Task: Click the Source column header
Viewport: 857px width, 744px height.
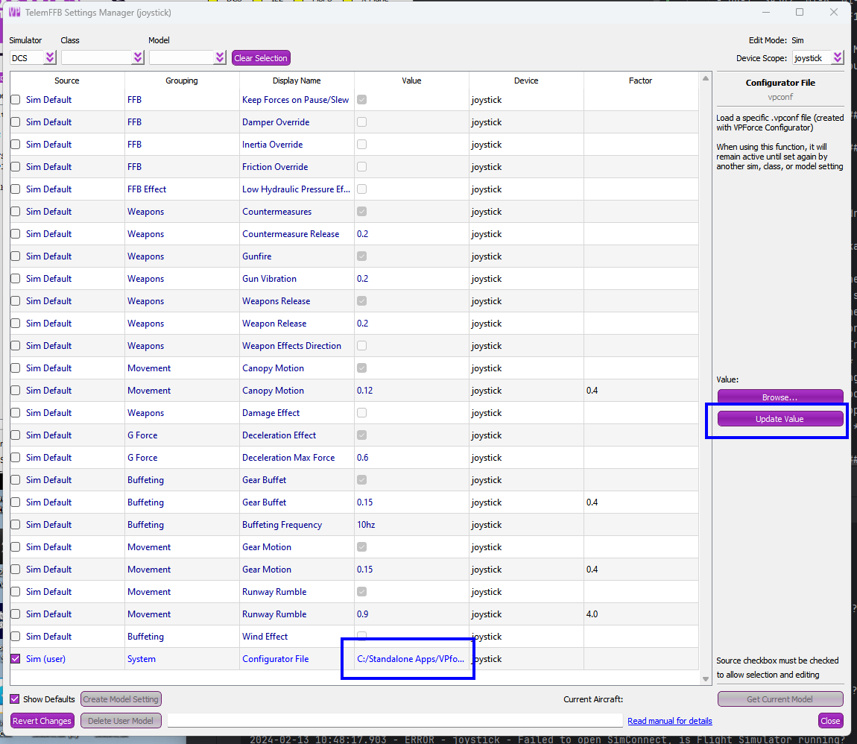Action: [x=66, y=81]
